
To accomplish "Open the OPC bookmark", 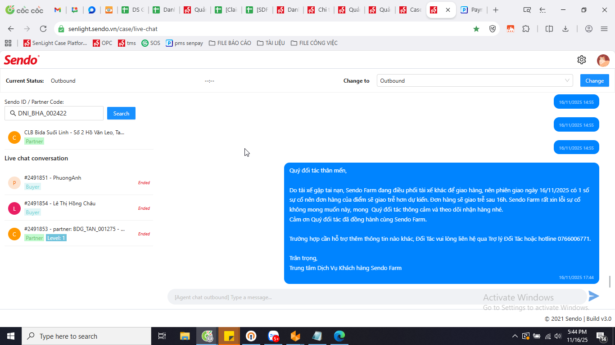I will click(x=103, y=43).
